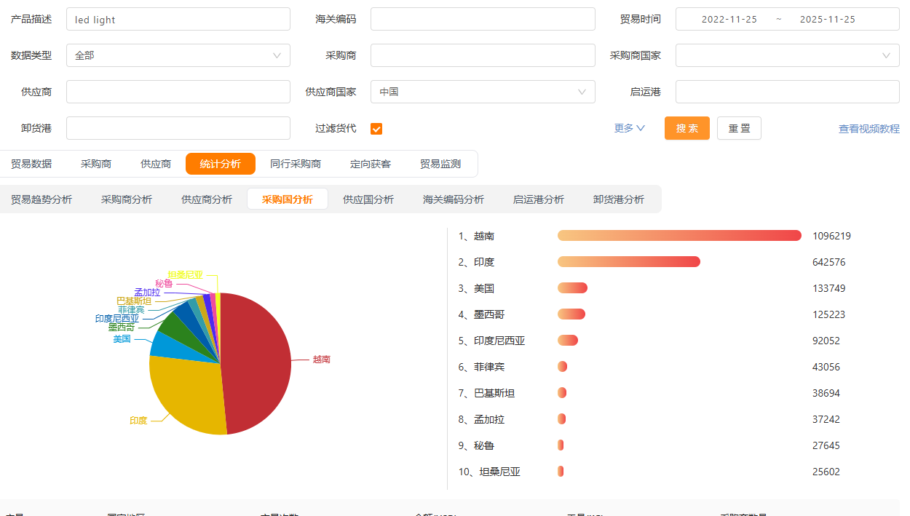Click the 印度尼西亚 pie chart label
The image size is (910, 516).
(x=117, y=318)
